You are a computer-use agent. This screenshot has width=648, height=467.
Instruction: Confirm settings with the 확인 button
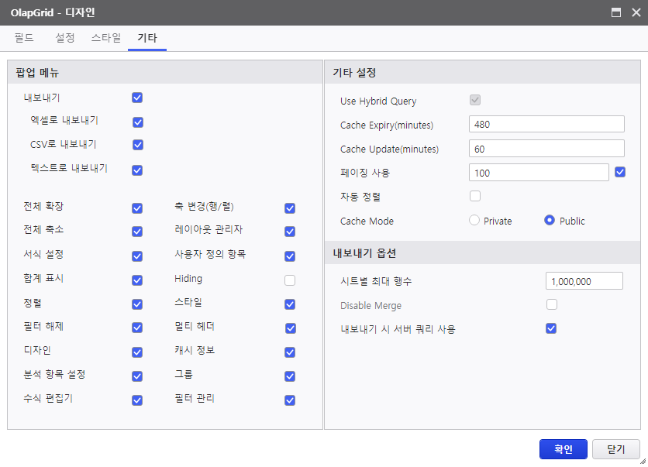tap(563, 449)
